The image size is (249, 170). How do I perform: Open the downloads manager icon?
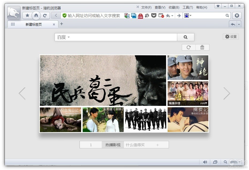click(x=237, y=16)
